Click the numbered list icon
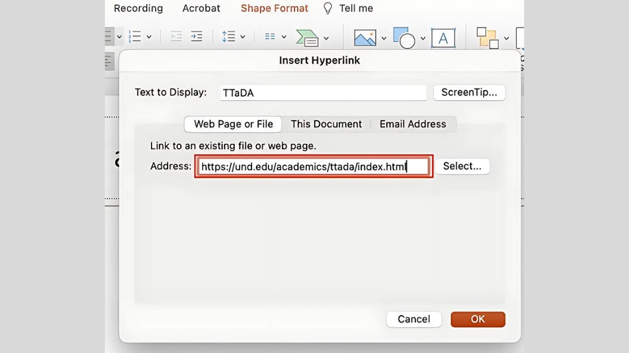Screen dimensions: 629x353 (x=135, y=37)
